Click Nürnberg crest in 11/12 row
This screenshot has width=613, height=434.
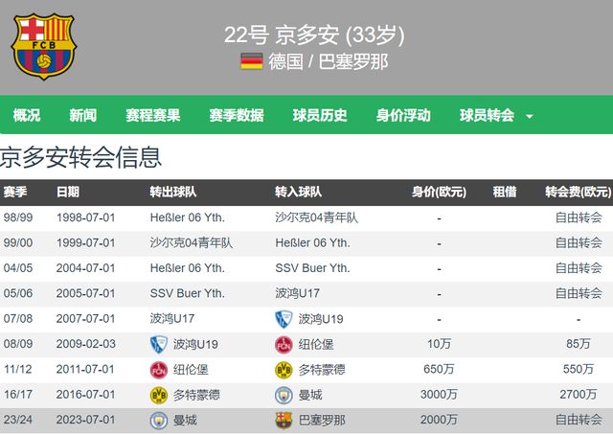[x=159, y=370]
